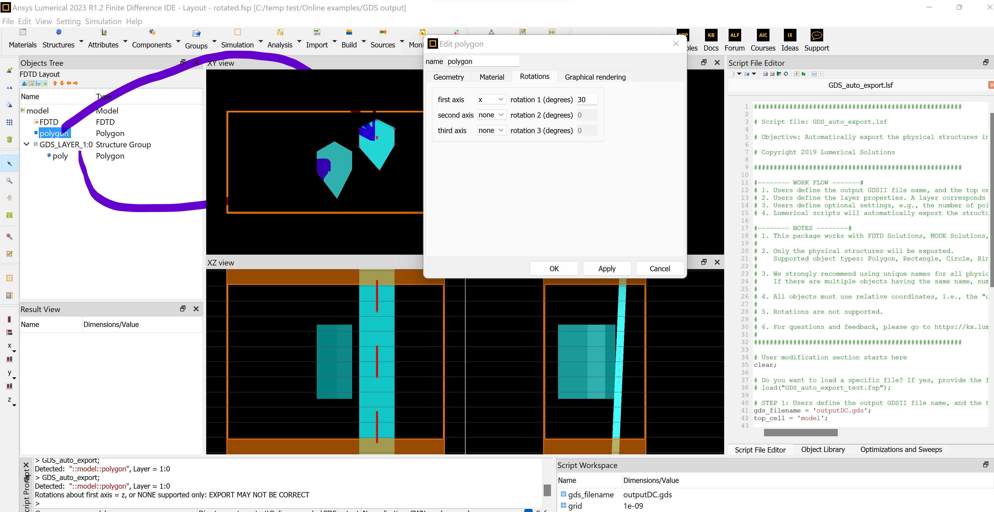994x512 pixels.
Task: Switch to the Material tab
Action: 491,77
